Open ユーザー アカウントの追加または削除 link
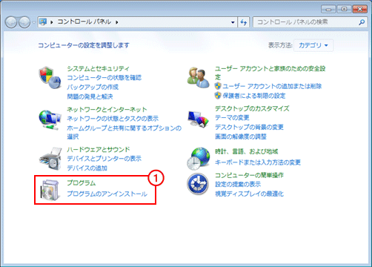This screenshot has height=267, width=372. pyautogui.click(x=272, y=86)
